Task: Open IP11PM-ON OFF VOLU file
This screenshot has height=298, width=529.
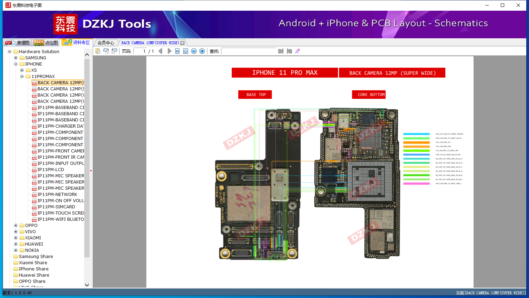Action: tap(58, 201)
